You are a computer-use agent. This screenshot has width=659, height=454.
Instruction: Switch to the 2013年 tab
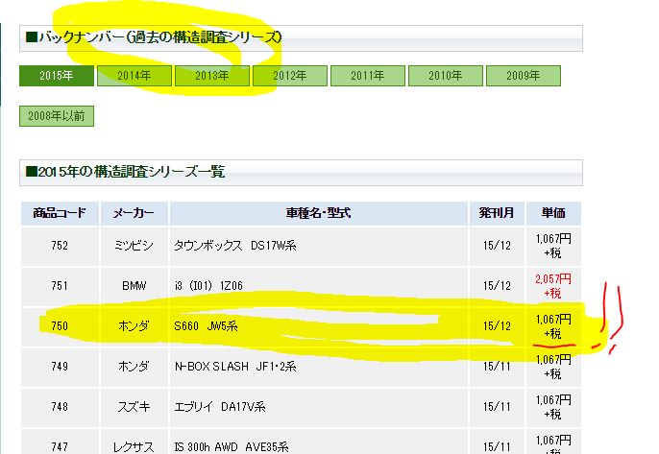coord(211,76)
